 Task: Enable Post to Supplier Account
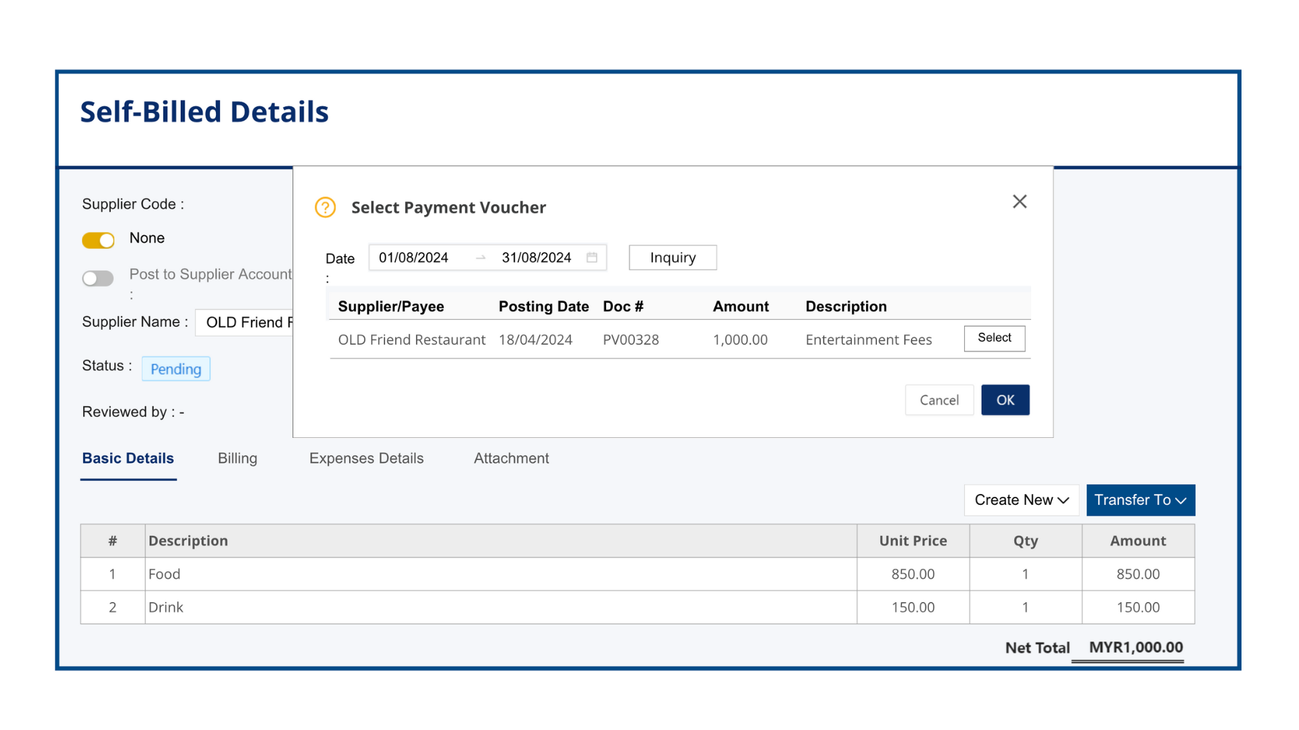point(98,278)
